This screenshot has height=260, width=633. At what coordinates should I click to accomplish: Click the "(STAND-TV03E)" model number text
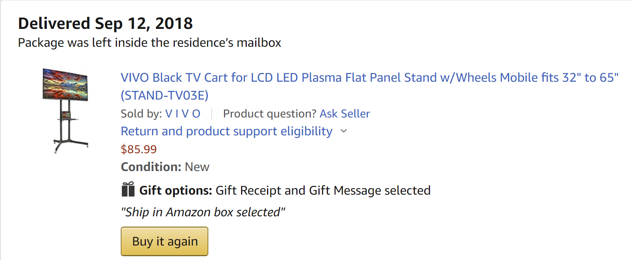click(x=165, y=95)
